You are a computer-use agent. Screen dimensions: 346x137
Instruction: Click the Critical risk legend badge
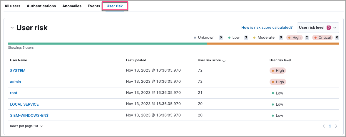point(322,38)
